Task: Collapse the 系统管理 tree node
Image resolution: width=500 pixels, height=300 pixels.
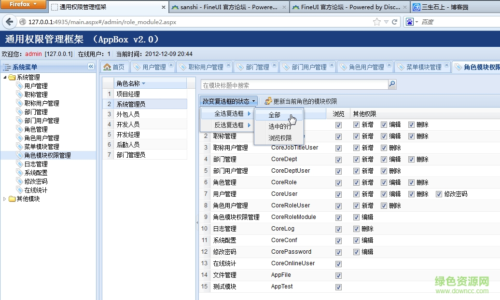Action: pyautogui.click(x=5, y=78)
